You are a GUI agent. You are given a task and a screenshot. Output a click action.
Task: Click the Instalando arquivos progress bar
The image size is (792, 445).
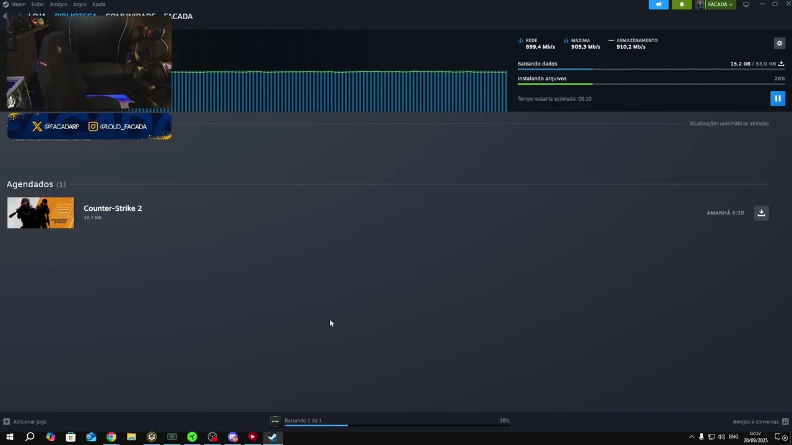pos(651,84)
